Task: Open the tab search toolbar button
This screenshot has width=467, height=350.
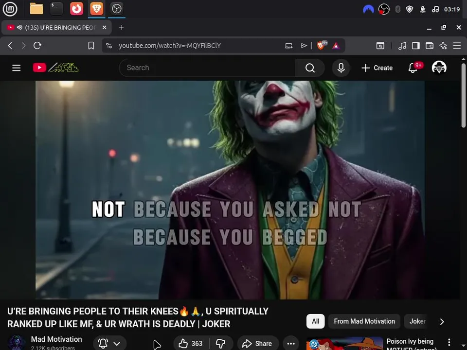Action: [380, 46]
